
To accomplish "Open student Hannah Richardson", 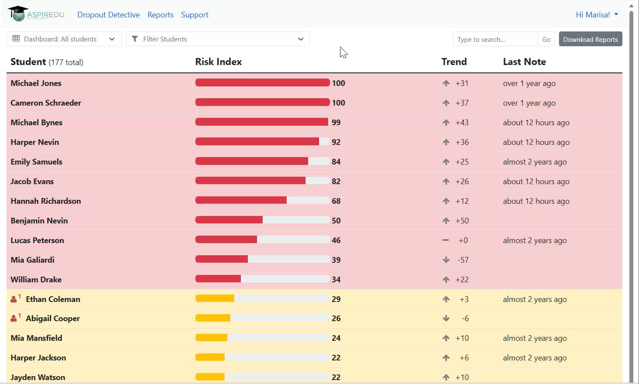I will click(46, 201).
